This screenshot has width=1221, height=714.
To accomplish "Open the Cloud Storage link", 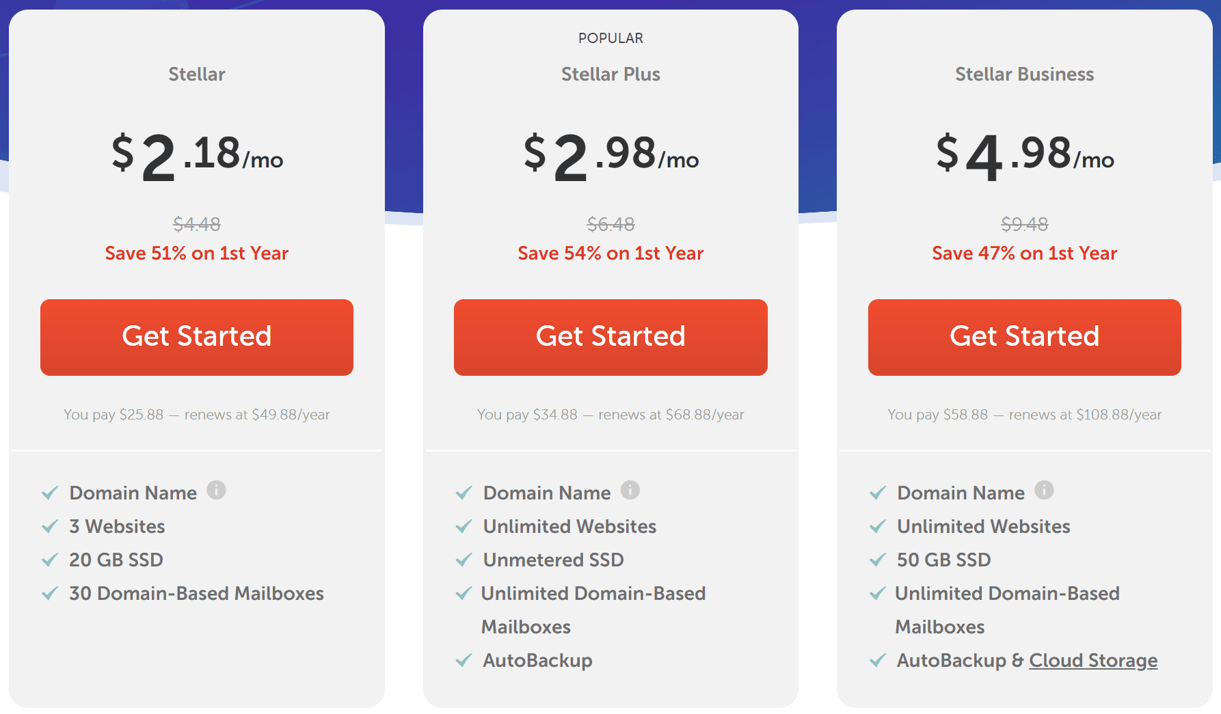I will tap(1093, 660).
